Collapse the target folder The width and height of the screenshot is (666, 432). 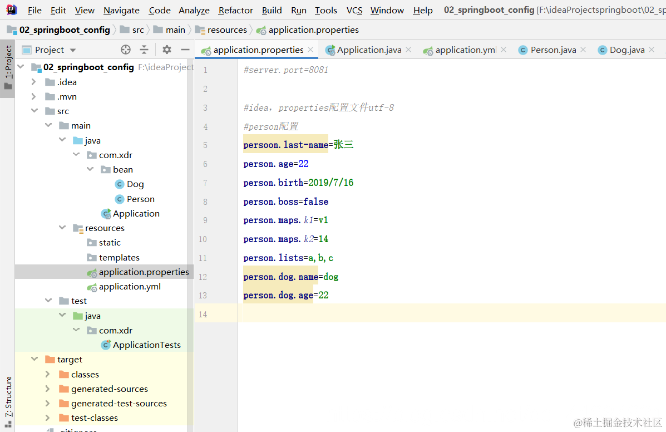pos(34,359)
